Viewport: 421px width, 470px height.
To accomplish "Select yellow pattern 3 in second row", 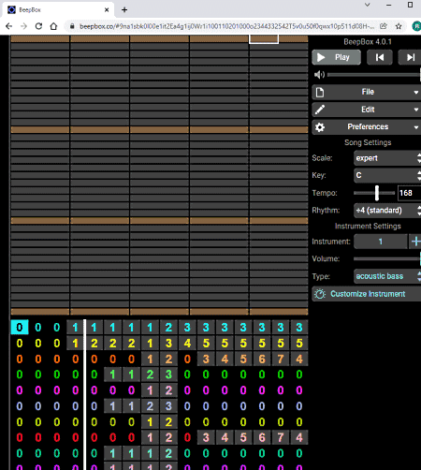I will tap(168, 343).
